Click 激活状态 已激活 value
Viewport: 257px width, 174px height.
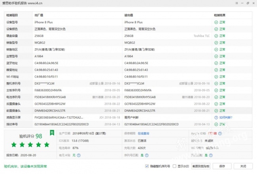(142, 141)
